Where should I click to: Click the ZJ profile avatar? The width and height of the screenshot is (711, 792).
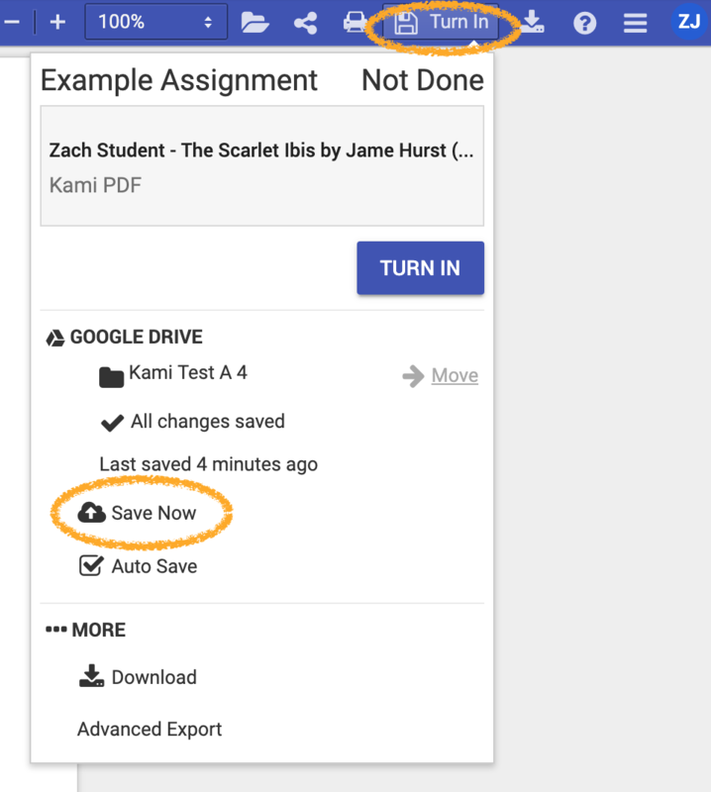tap(688, 22)
